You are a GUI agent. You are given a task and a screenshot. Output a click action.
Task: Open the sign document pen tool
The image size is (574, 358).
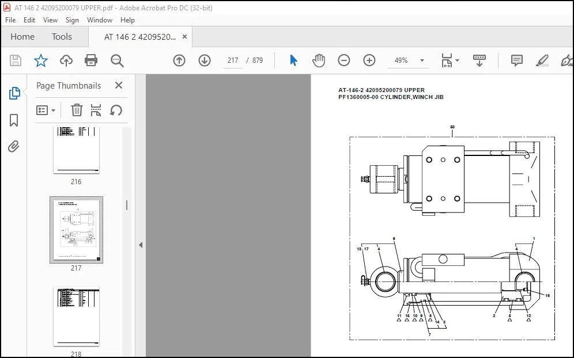(567, 60)
